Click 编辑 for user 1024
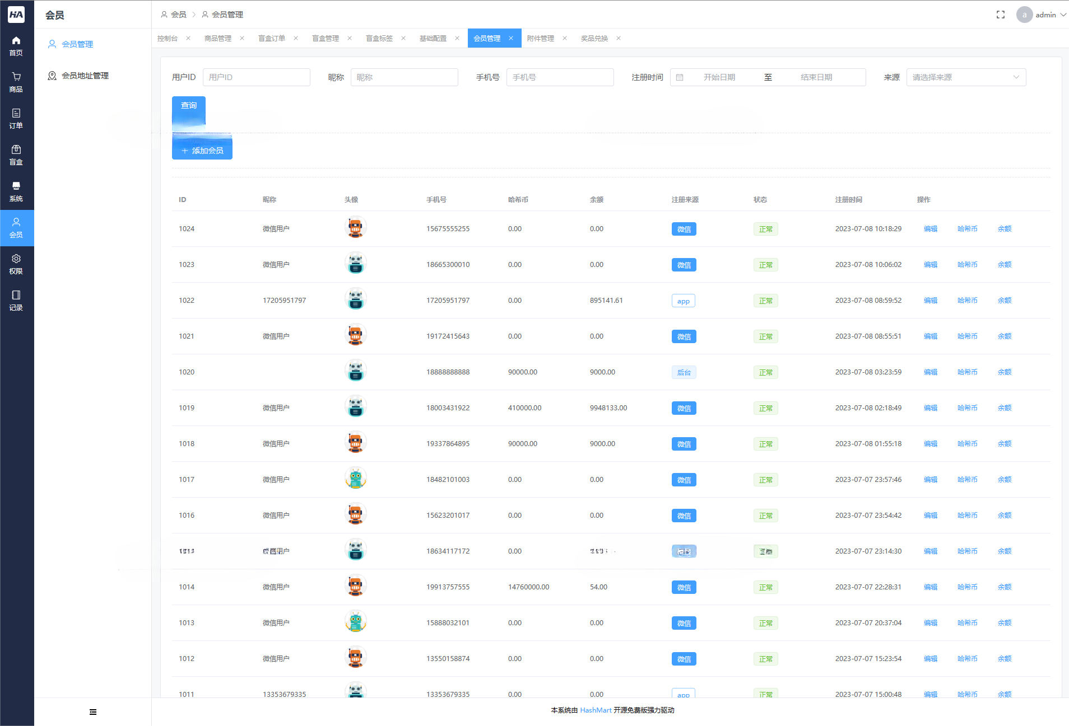 pyautogui.click(x=931, y=229)
